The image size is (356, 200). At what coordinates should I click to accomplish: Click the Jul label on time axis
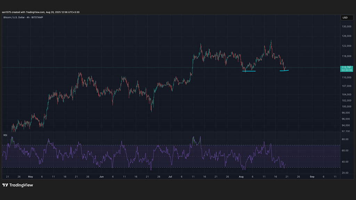(x=170, y=177)
